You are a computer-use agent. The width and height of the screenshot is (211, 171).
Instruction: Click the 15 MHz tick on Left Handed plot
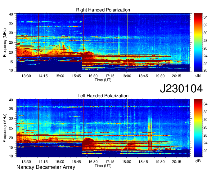[x=11, y=148]
